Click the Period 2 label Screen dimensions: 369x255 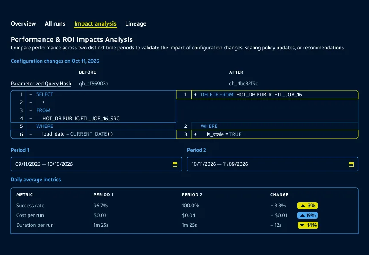pyautogui.click(x=196, y=150)
